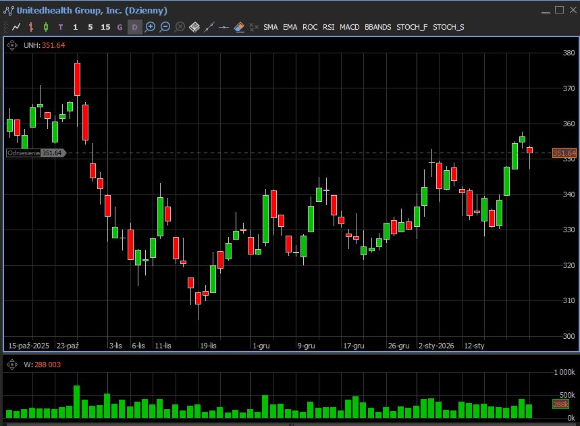Viewport: 580px width, 426px height.
Task: Add the RSI indicator
Action: [x=328, y=27]
